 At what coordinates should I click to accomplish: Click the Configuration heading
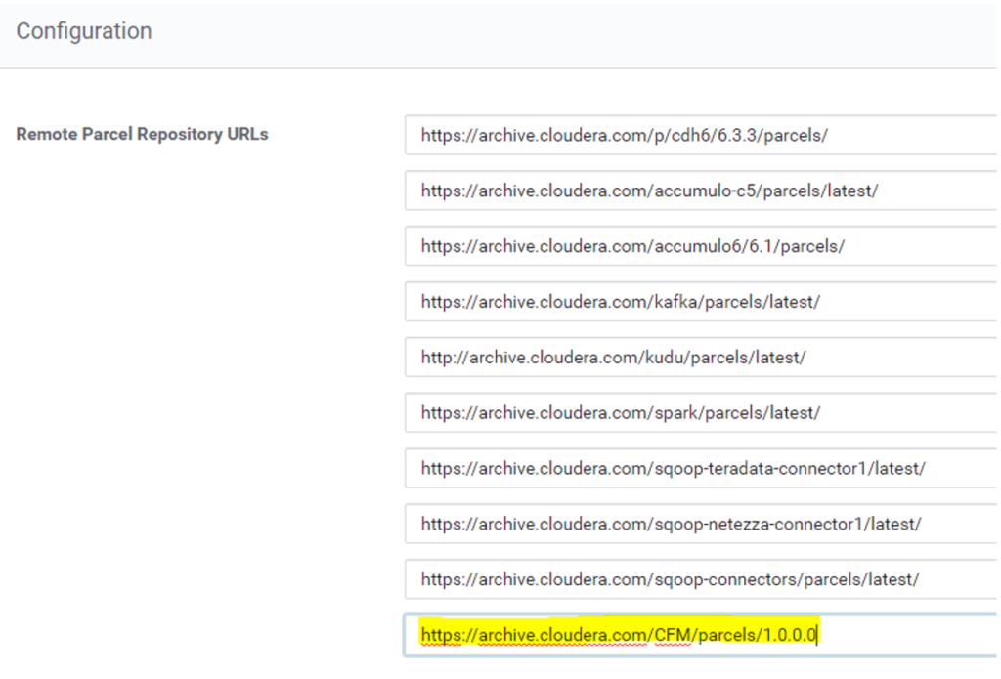point(84,31)
